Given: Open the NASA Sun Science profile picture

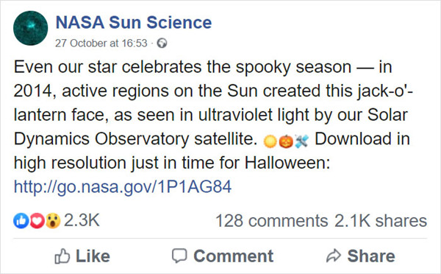Looking at the screenshot, I should (30, 28).
